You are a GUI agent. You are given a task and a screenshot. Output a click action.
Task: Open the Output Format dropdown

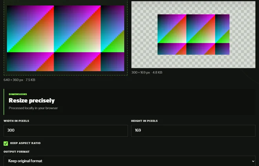click(129, 161)
